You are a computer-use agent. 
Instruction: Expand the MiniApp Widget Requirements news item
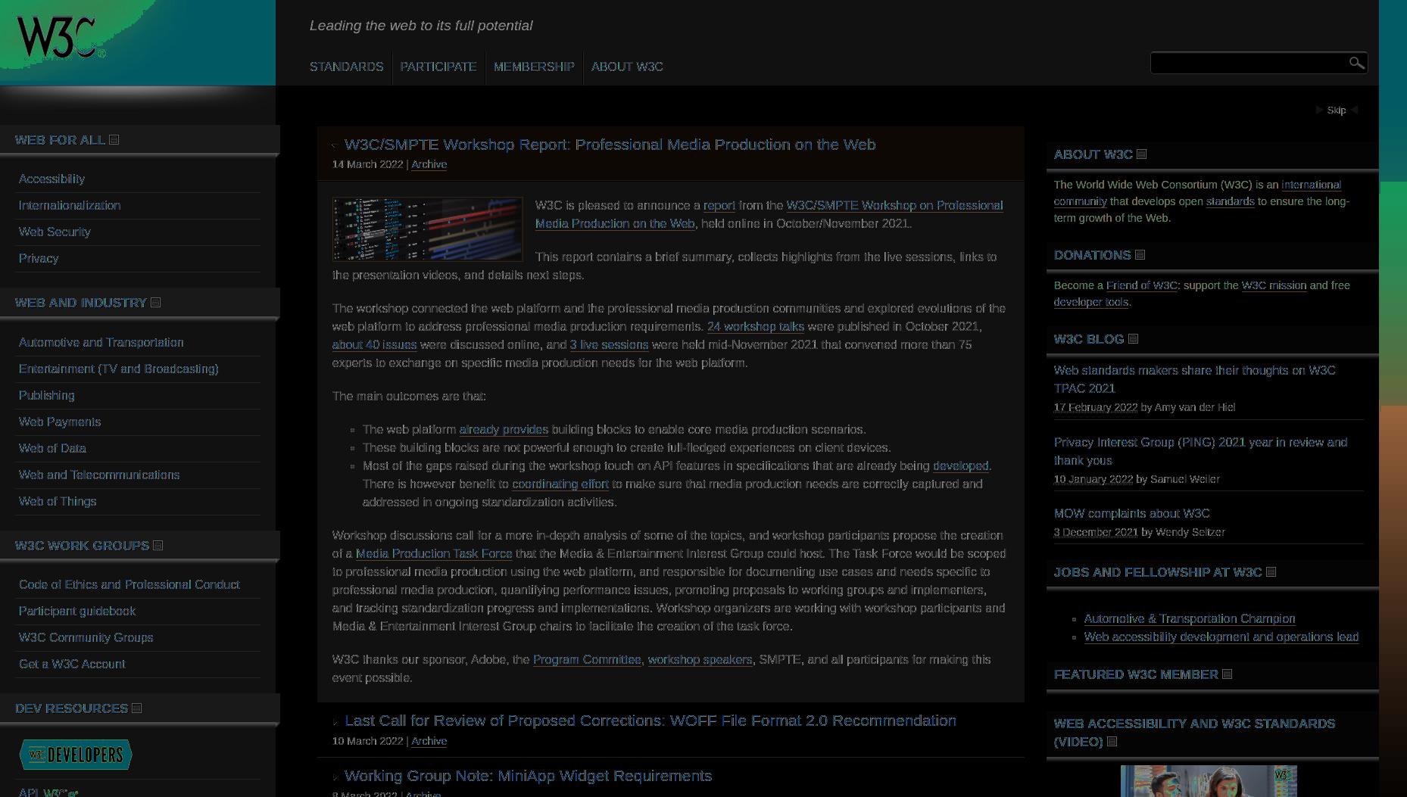(335, 777)
